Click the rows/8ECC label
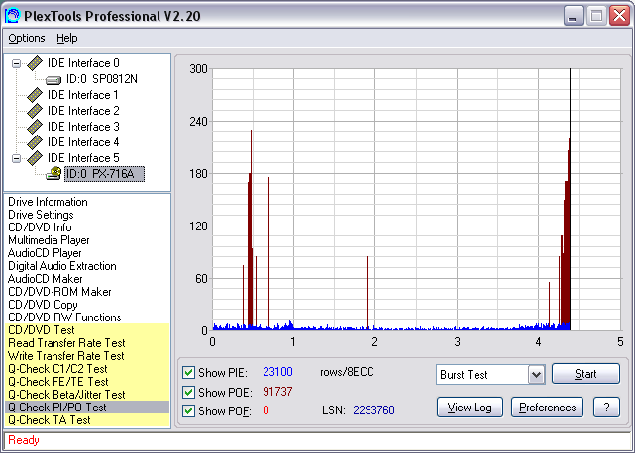Image resolution: width=635 pixels, height=453 pixels. (x=347, y=372)
